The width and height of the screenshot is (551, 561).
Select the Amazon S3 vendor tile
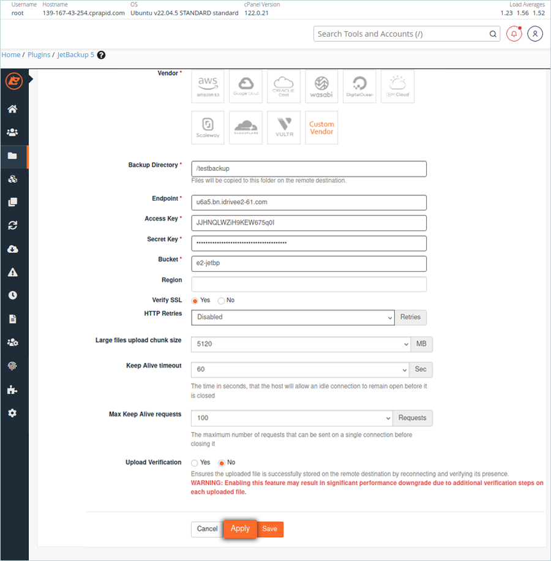point(208,86)
